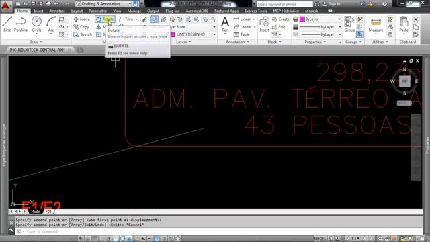Click the Cut icon in Clipboard panel
The image size is (430, 242).
pos(416,19)
